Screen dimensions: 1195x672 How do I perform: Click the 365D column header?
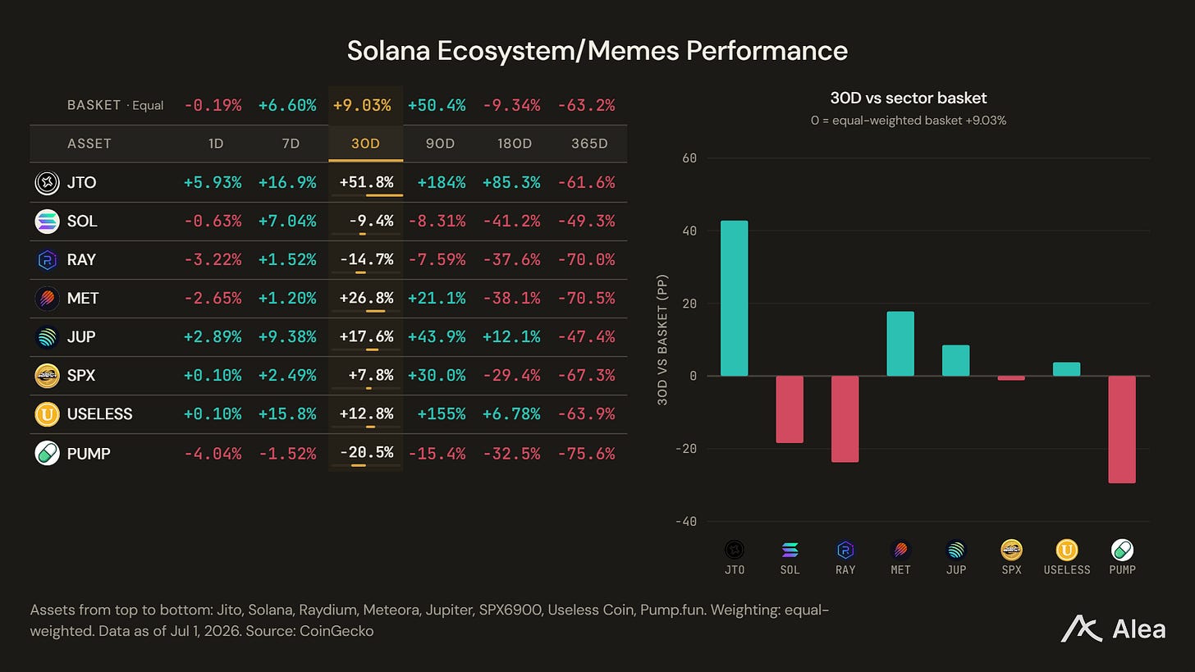click(x=589, y=144)
